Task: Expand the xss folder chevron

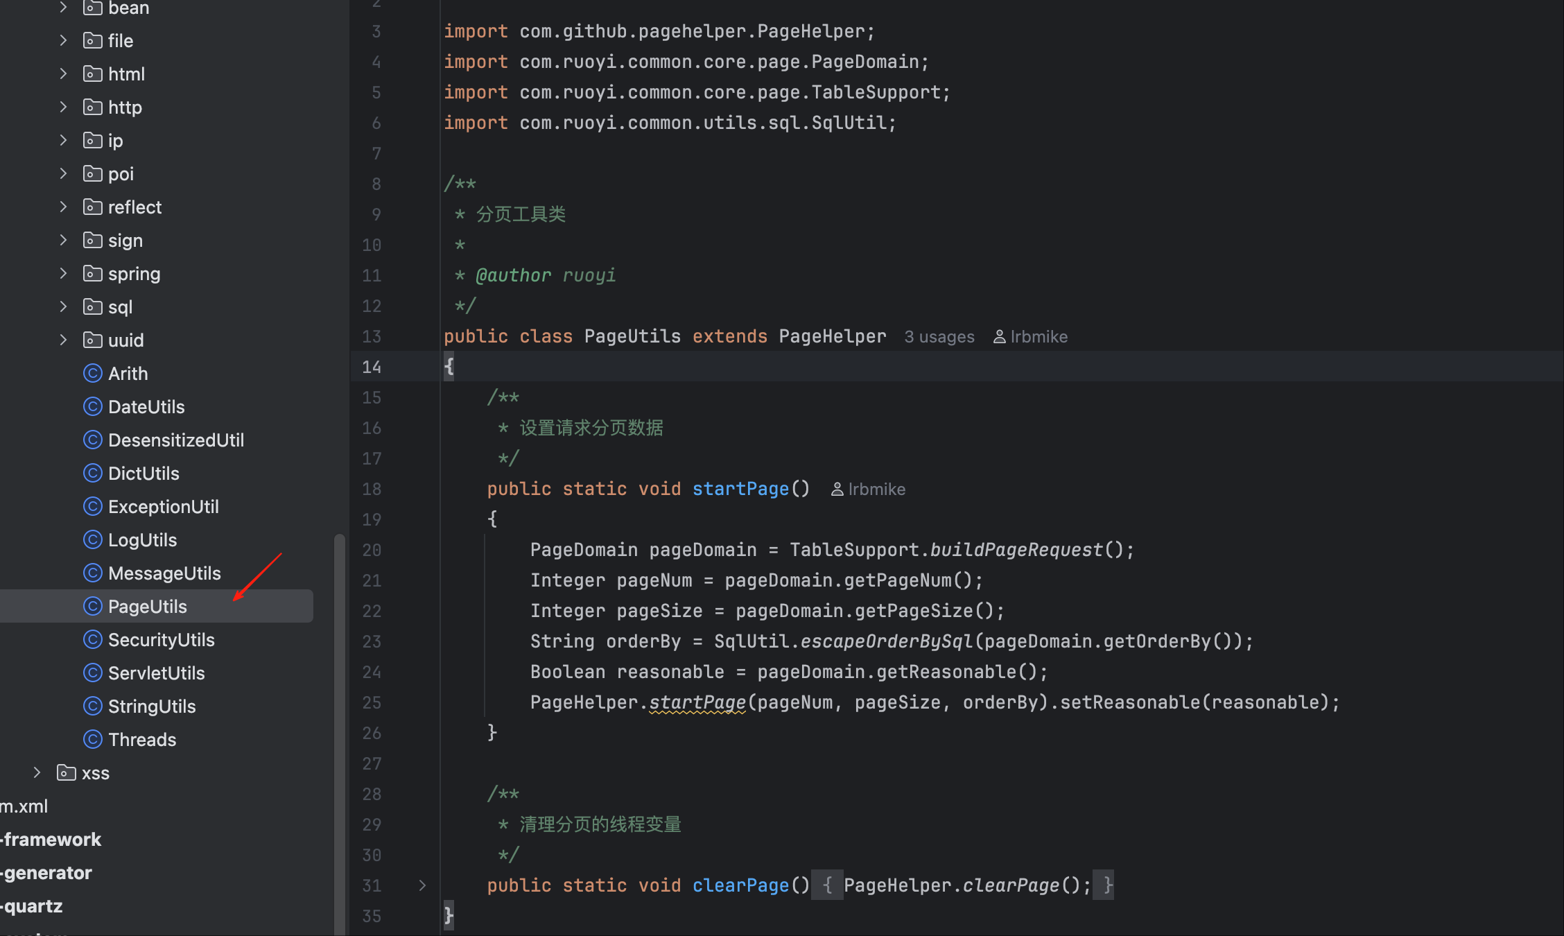Action: pos(37,773)
